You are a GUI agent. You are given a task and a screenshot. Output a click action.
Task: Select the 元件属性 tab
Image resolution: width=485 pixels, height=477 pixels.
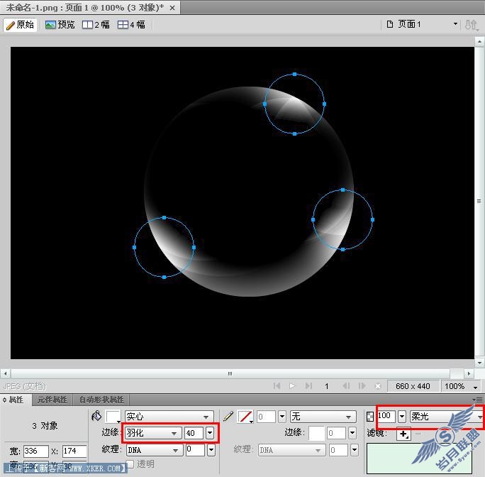tap(52, 400)
